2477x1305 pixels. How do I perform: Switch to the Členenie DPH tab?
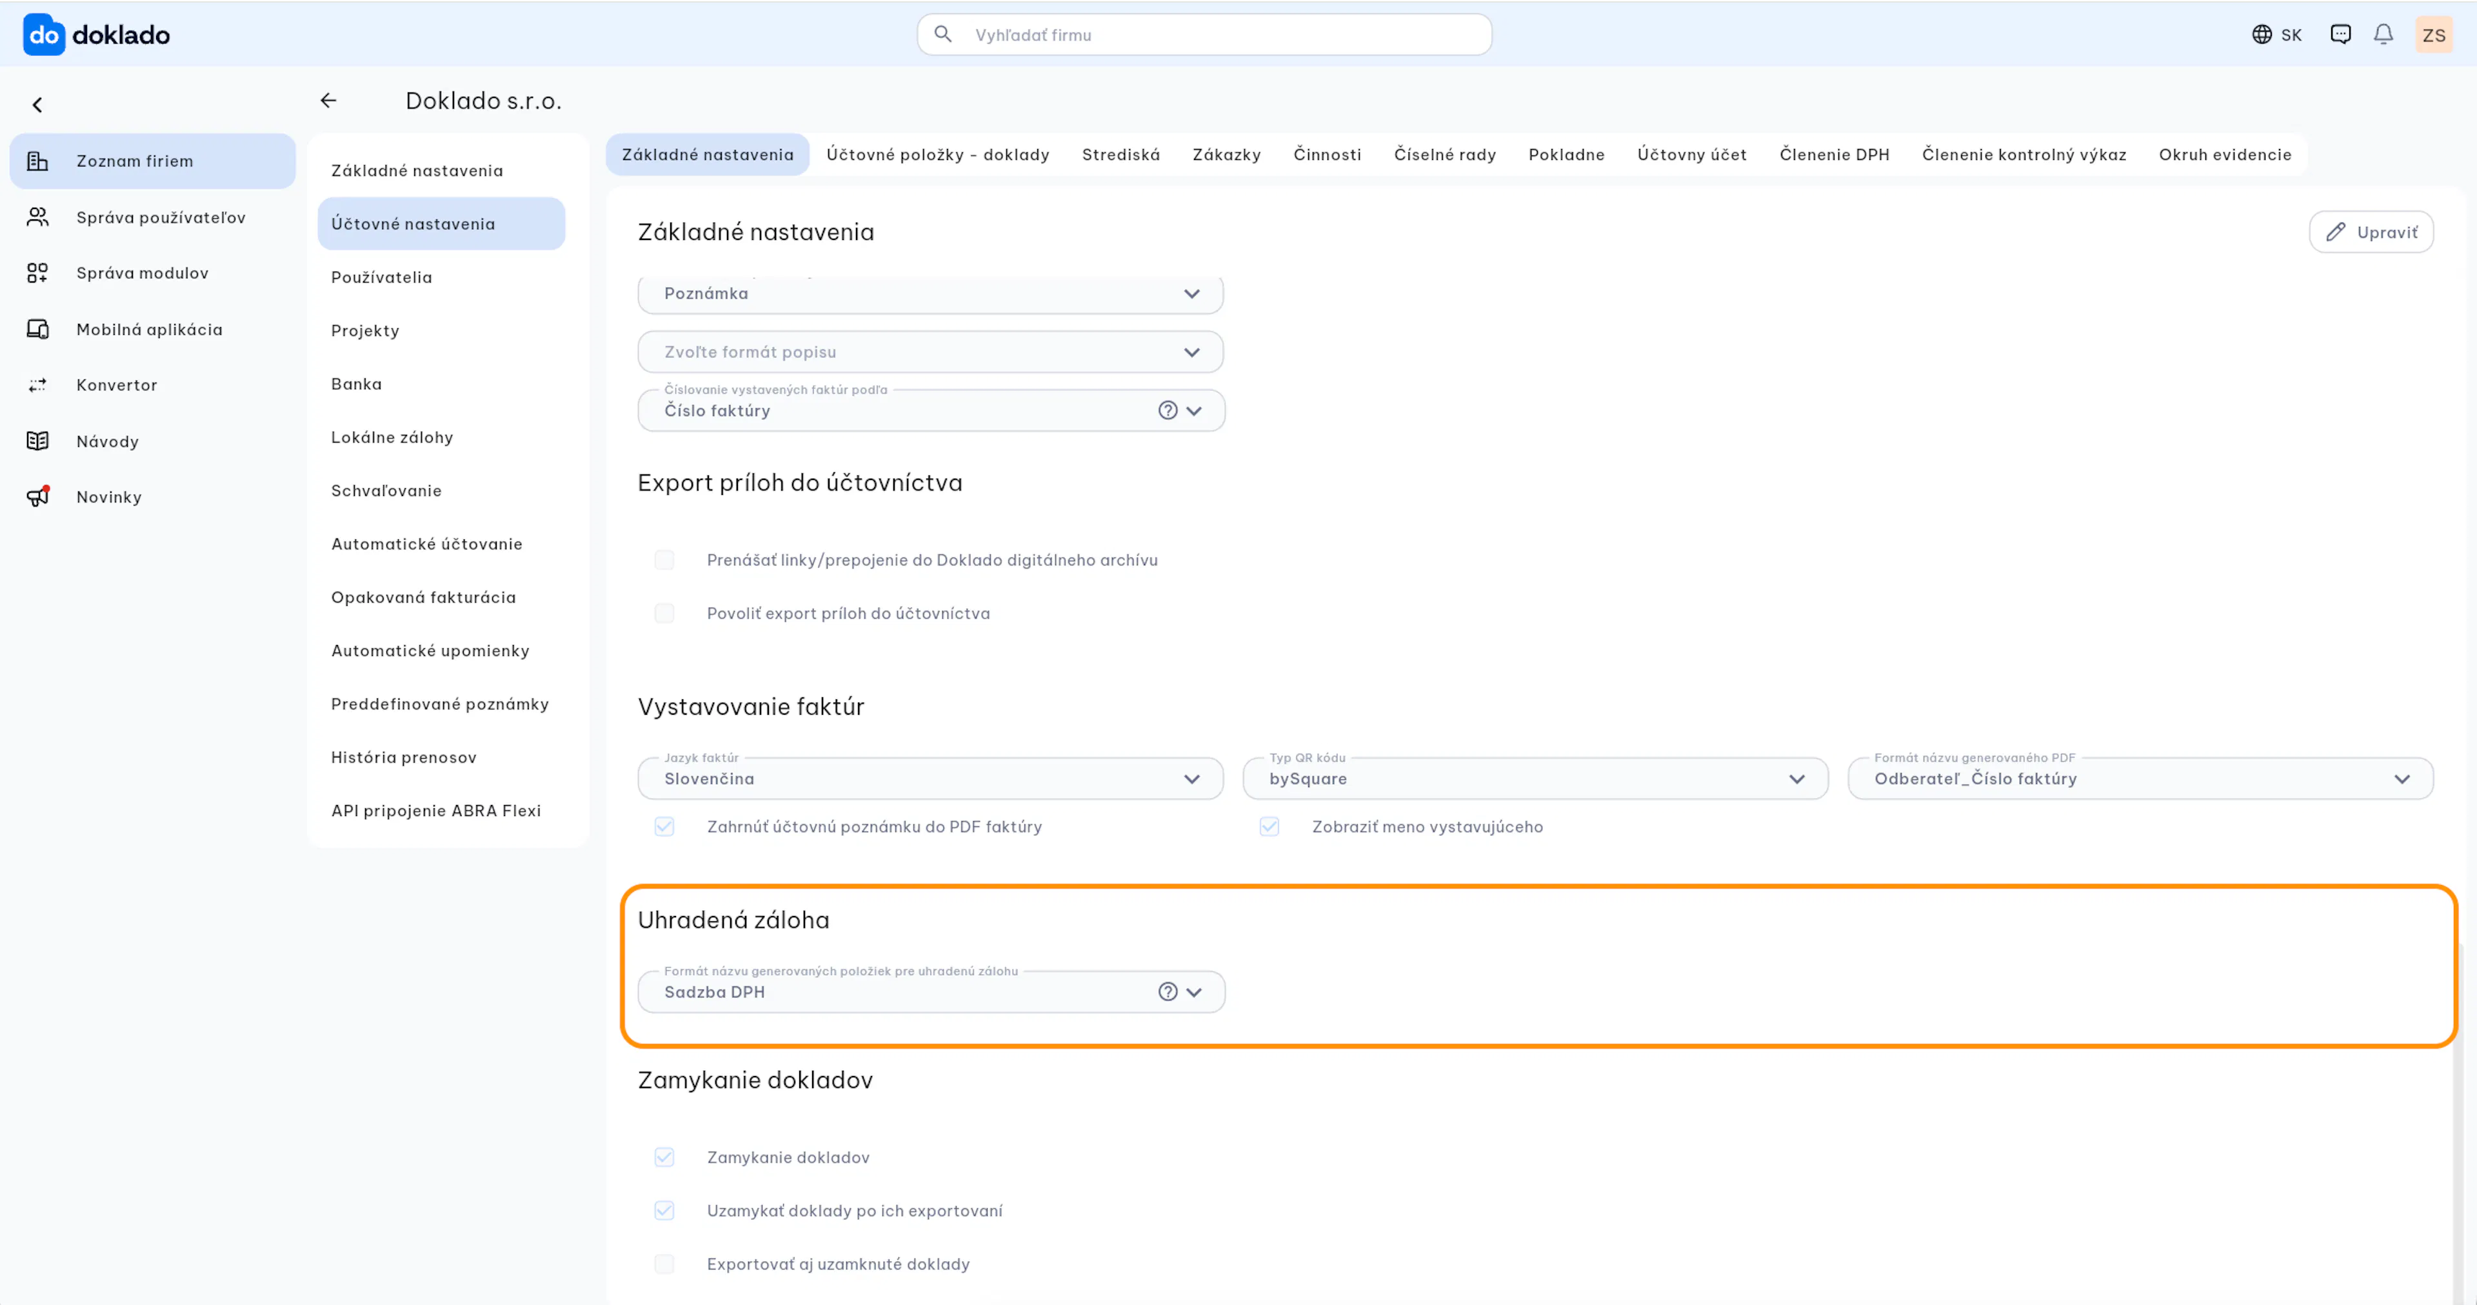pos(1834,155)
